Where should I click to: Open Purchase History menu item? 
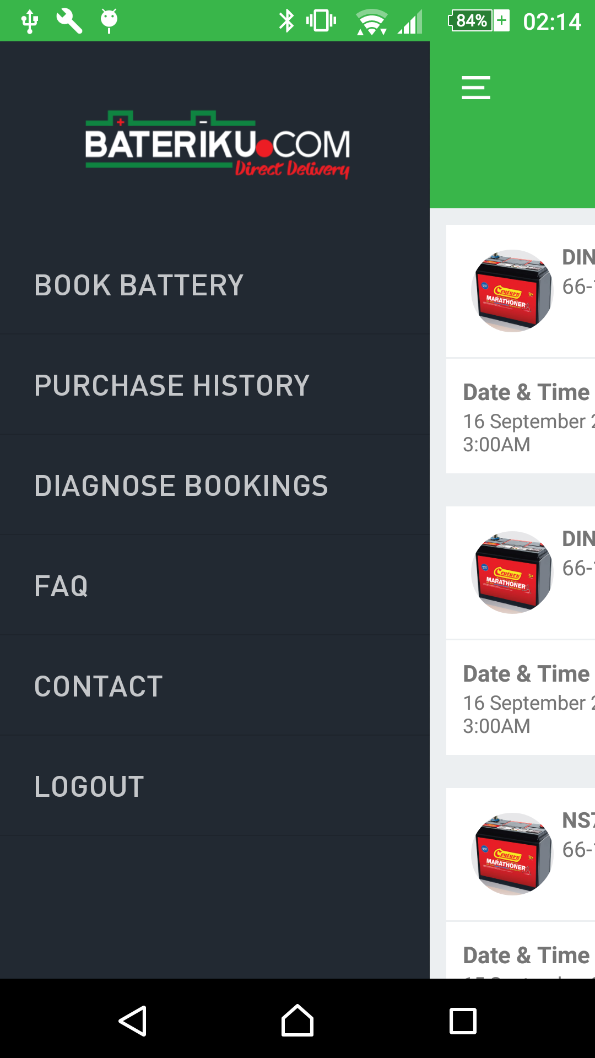coord(172,386)
